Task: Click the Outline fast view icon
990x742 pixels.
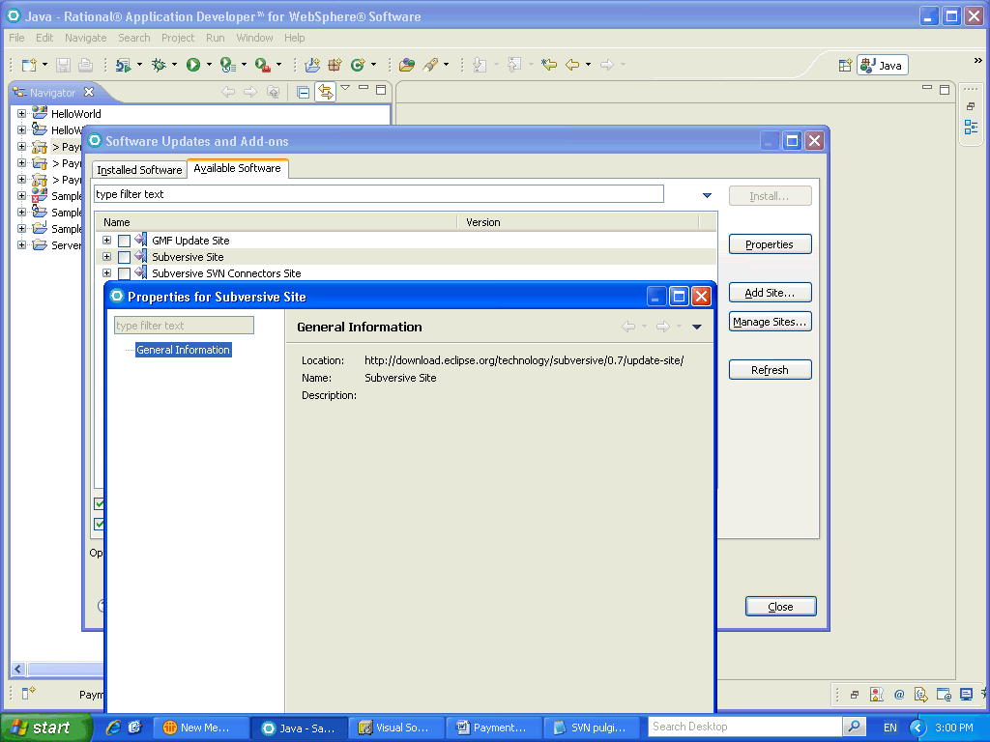Action: (x=971, y=127)
